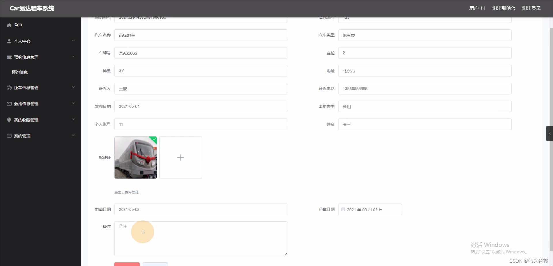Click the 我的收藏管理 pin icon
The width and height of the screenshot is (553, 266).
[x=9, y=120]
